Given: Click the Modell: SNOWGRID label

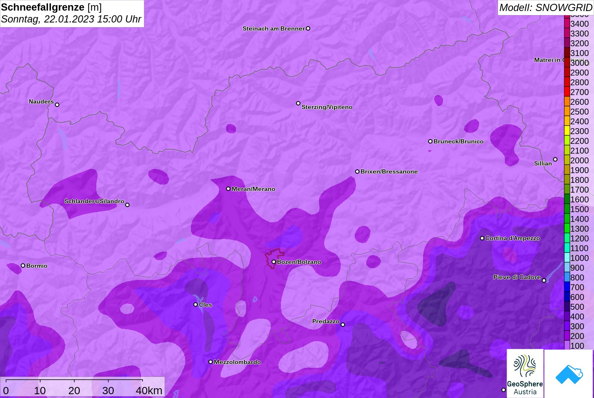Looking at the screenshot, I should click(x=546, y=8).
